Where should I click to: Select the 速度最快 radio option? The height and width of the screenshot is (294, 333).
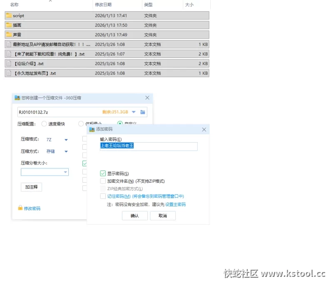tap(44, 124)
